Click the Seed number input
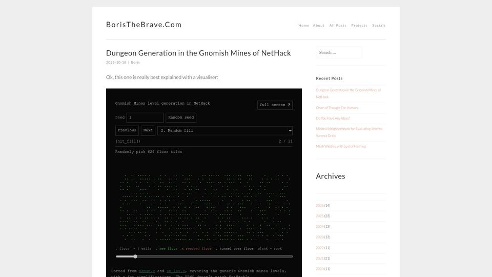The height and width of the screenshot is (277, 492). tap(145, 117)
